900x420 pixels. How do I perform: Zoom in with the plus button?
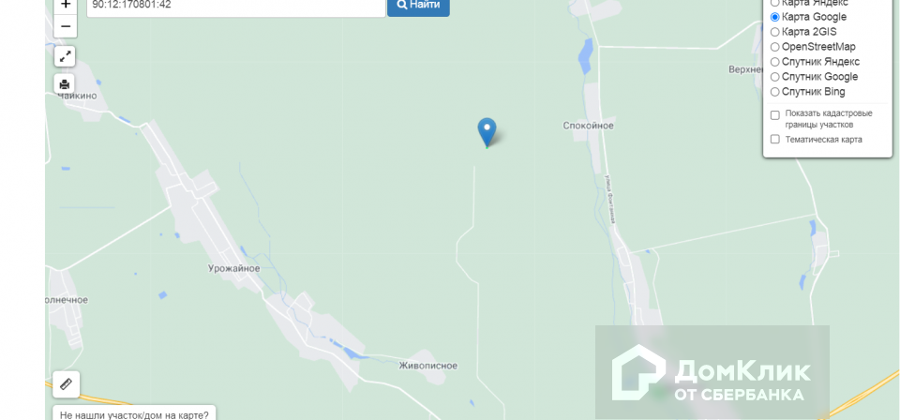coord(66,6)
